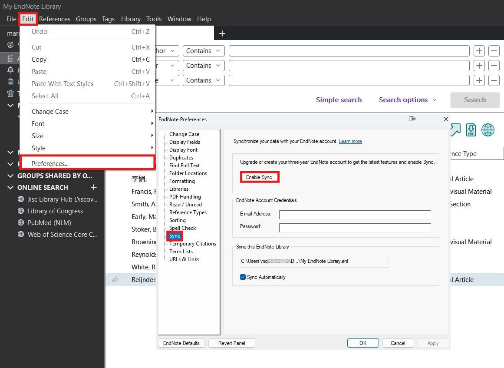Screen dimensions: 504x368
Task: Click the Enable Sync button
Action: [259, 177]
